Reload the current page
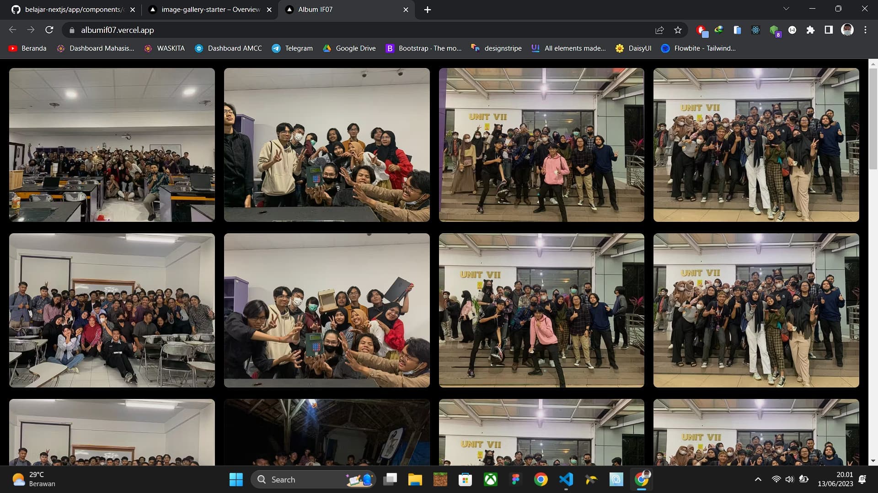The width and height of the screenshot is (878, 493). 49,30
